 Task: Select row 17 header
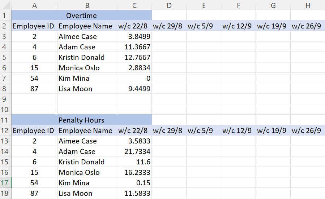point(5,183)
